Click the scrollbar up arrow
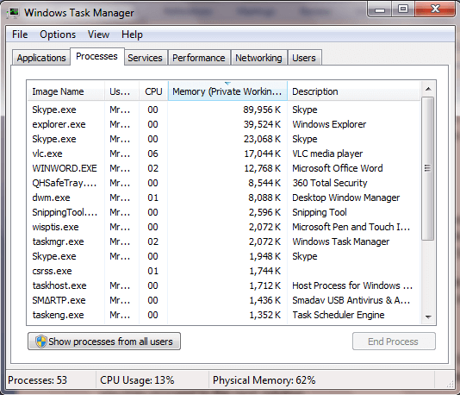This screenshot has height=395, width=460. pyautogui.click(x=428, y=89)
